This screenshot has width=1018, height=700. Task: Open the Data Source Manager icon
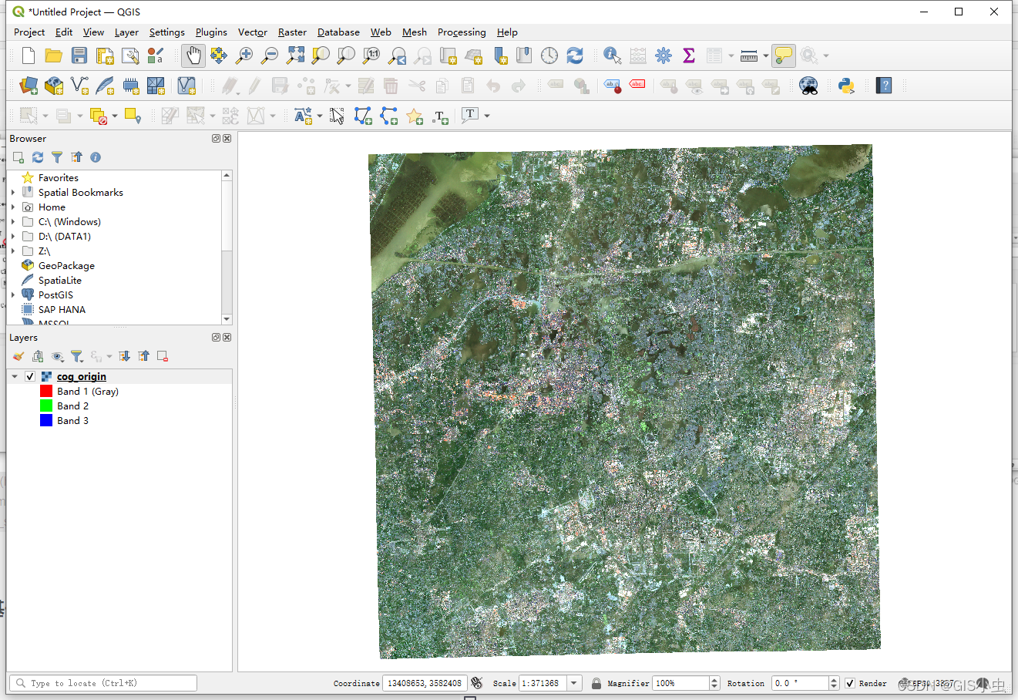click(x=29, y=86)
